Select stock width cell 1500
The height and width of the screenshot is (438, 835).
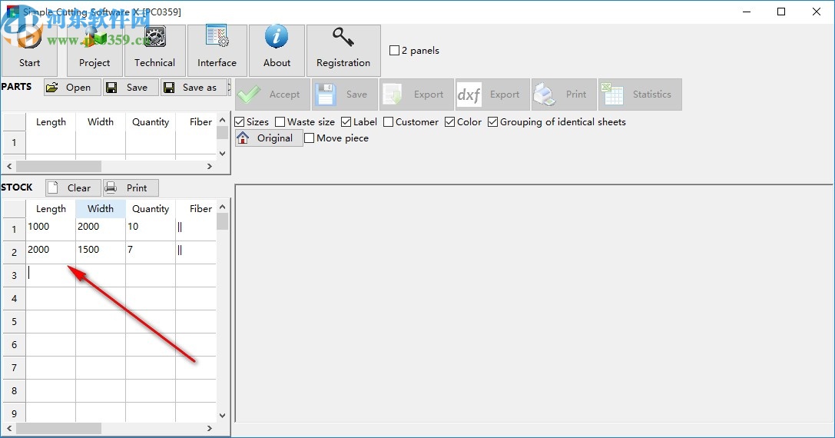101,252
